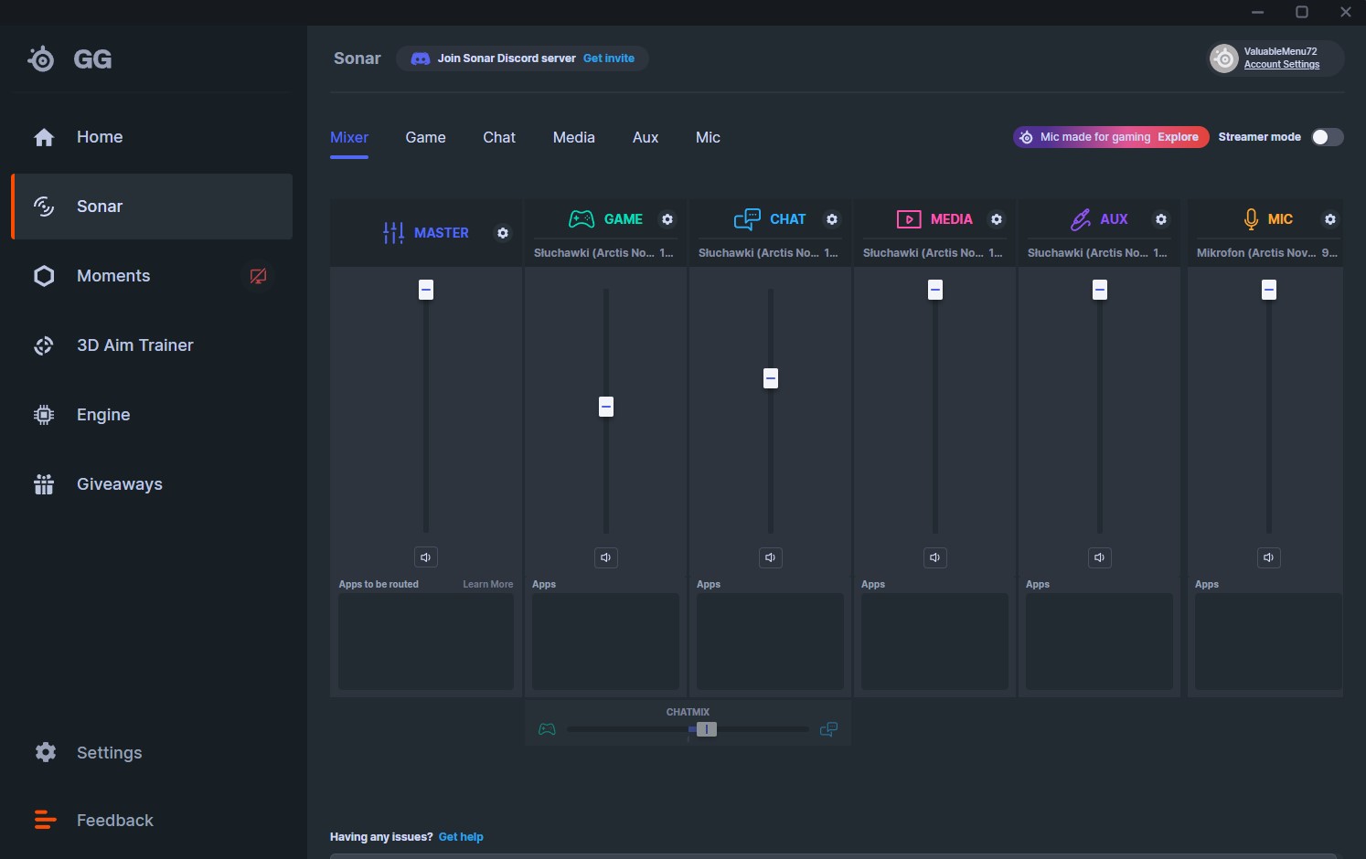1366x859 pixels.
Task: Open the Game output device dropdown
Action: pos(604,253)
